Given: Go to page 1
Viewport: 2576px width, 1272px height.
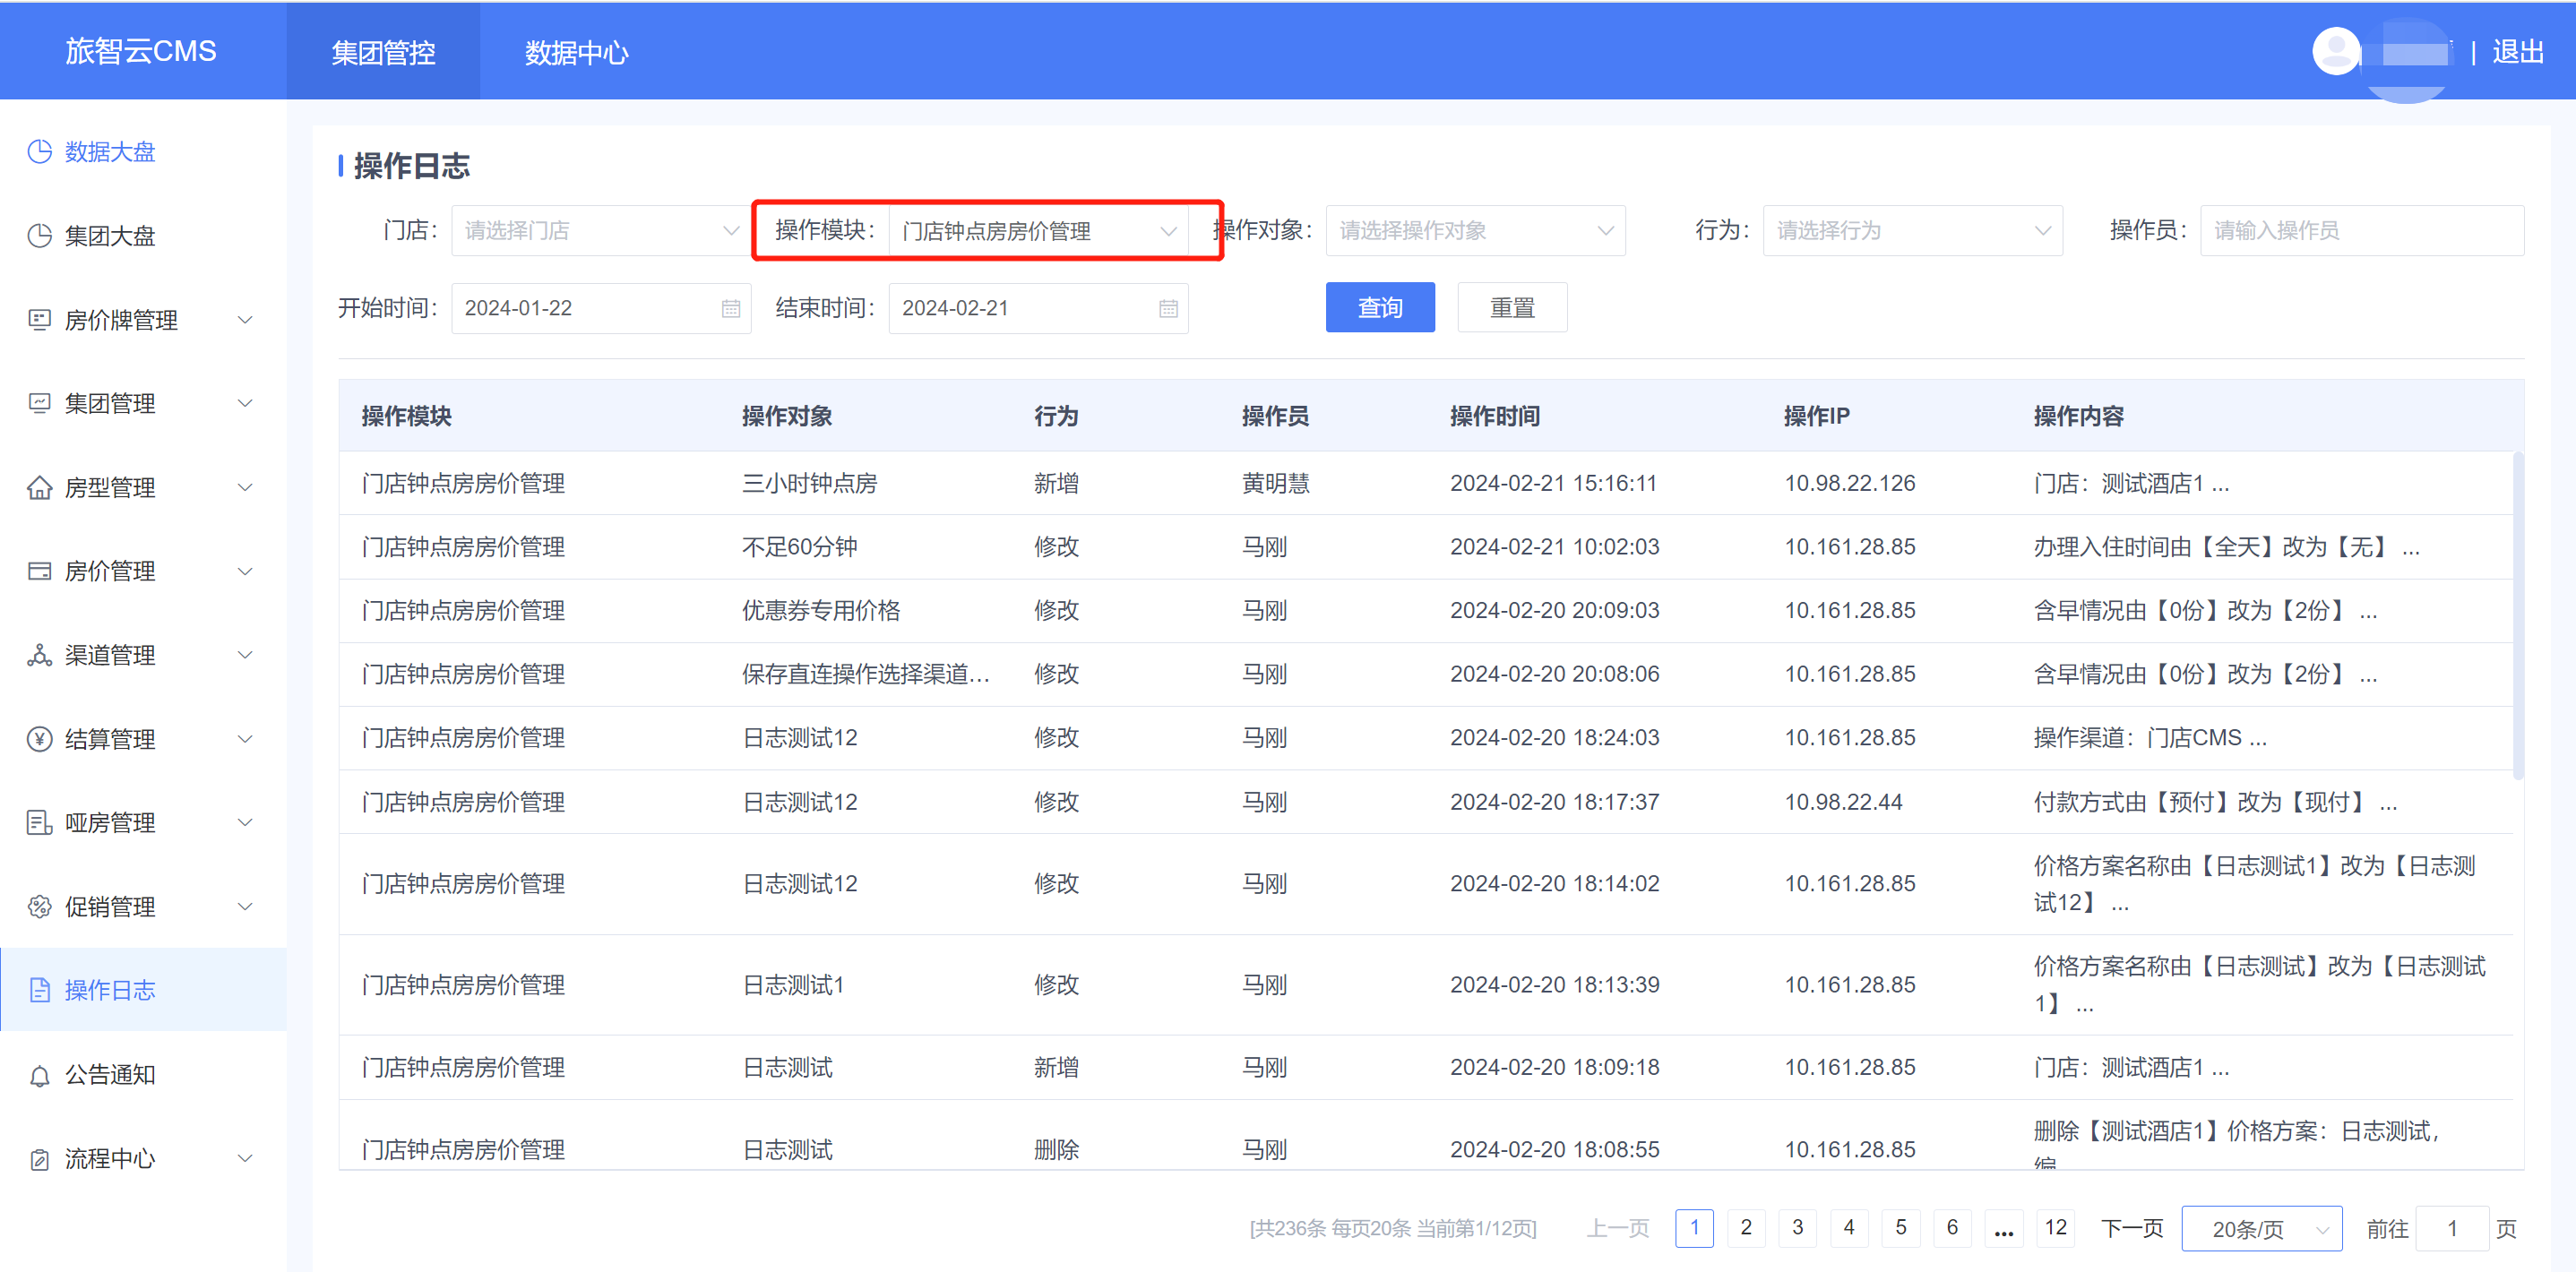Looking at the screenshot, I should [x=1694, y=1228].
